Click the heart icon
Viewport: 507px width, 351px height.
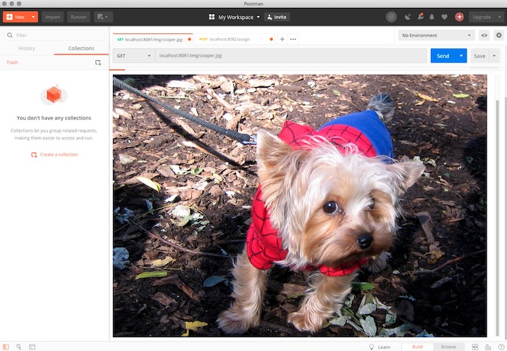pyautogui.click(x=445, y=17)
